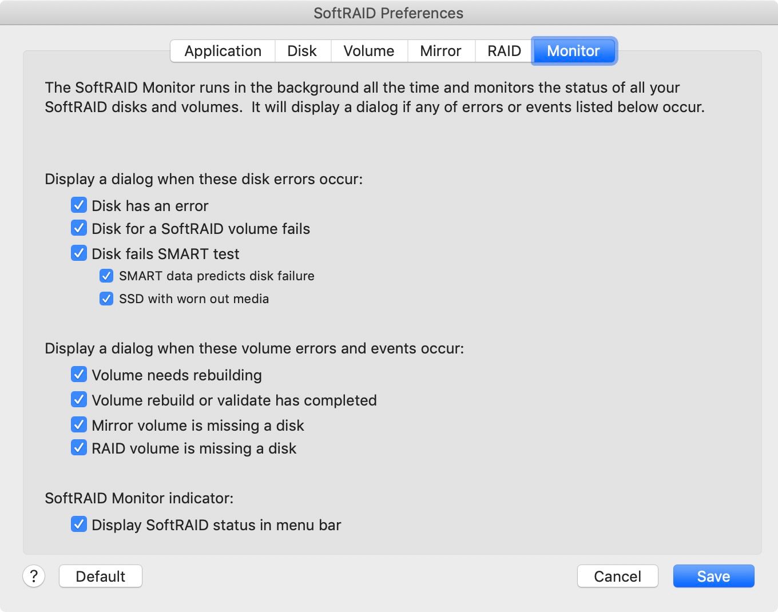Disable 'Disk fails SMART test' checkbox
This screenshot has width=778, height=612.
pyautogui.click(x=79, y=253)
